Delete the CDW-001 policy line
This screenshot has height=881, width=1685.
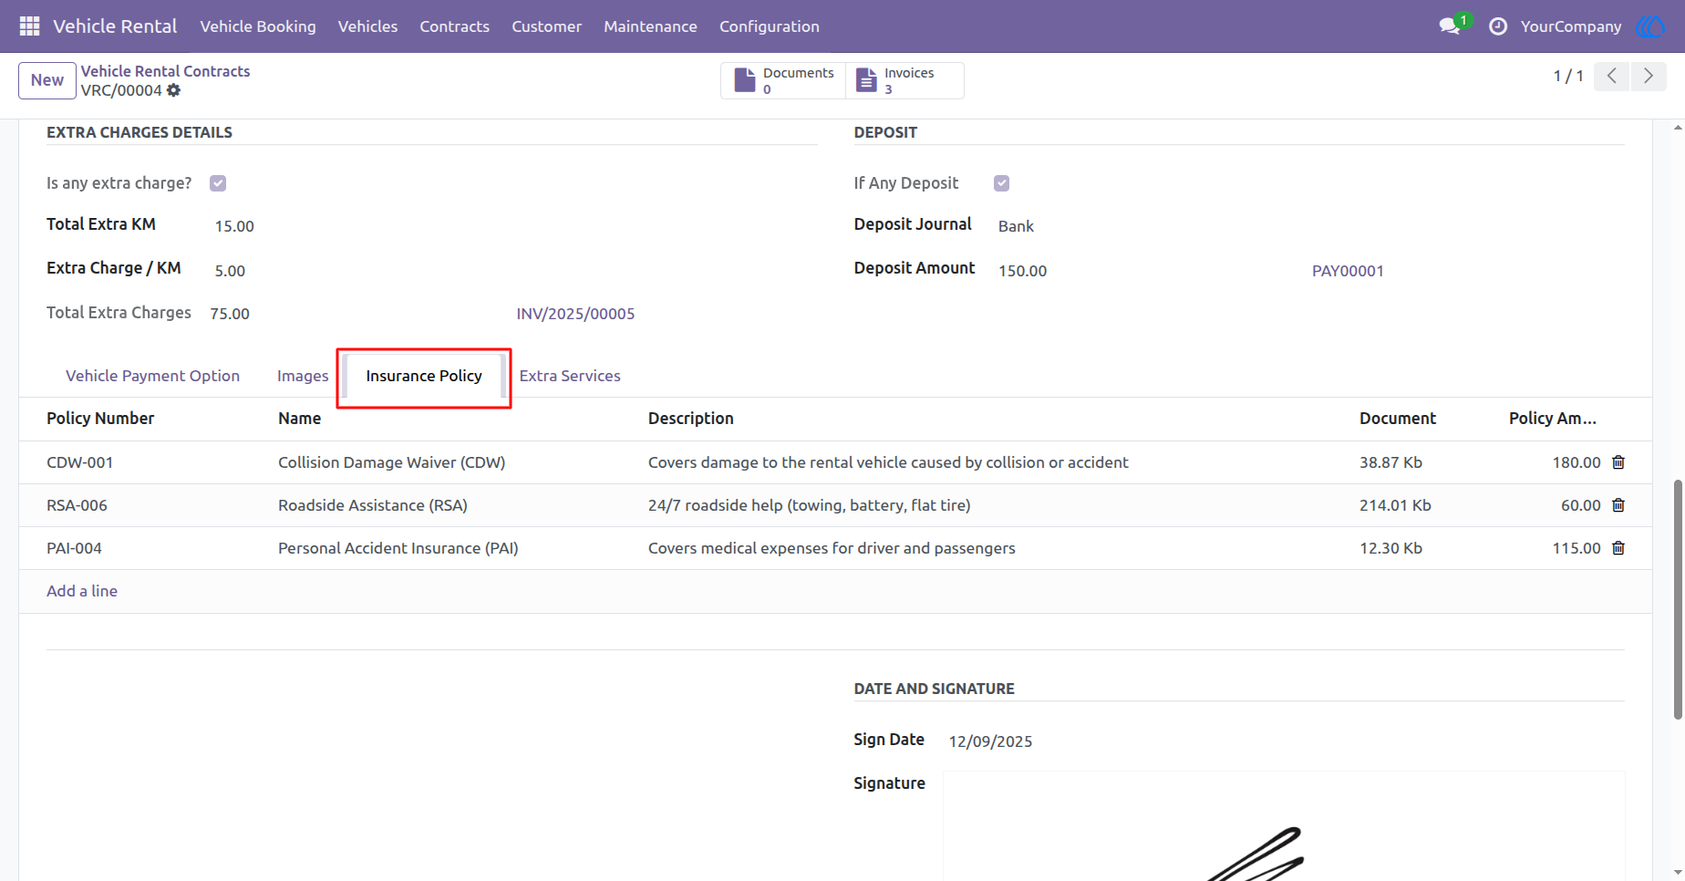click(1618, 462)
